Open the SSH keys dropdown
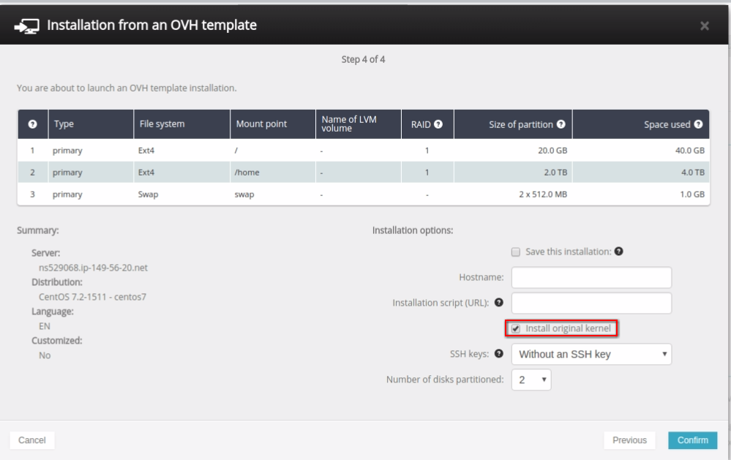 tap(592, 354)
